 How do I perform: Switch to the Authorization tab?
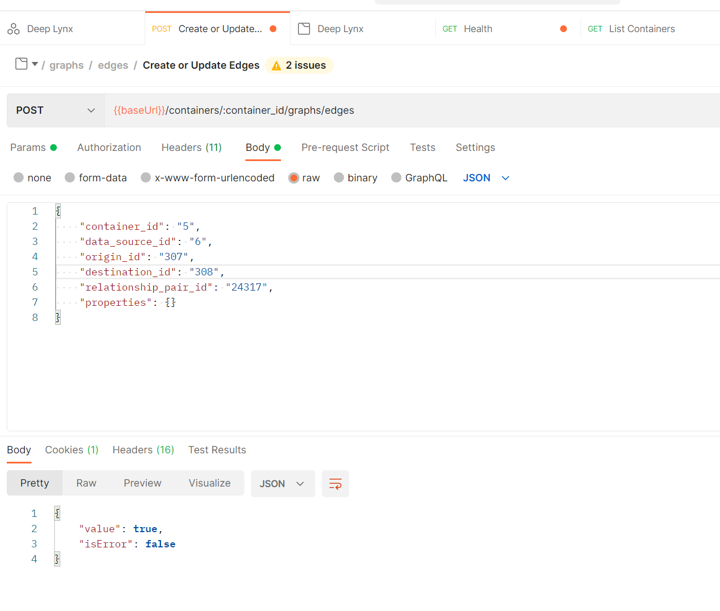point(109,148)
